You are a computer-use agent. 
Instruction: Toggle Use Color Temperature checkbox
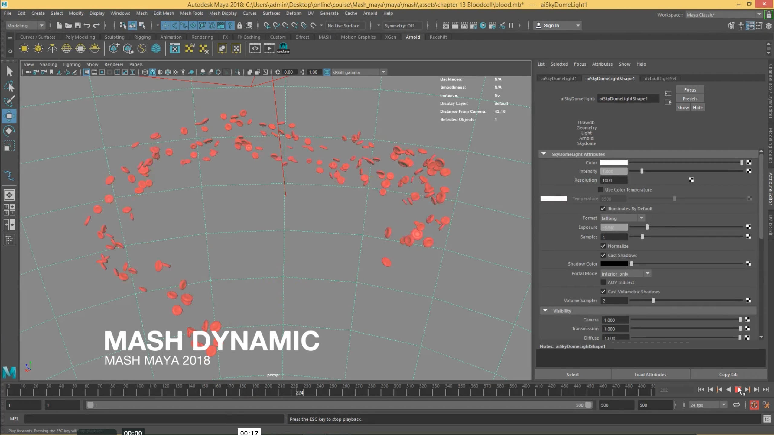click(x=600, y=190)
